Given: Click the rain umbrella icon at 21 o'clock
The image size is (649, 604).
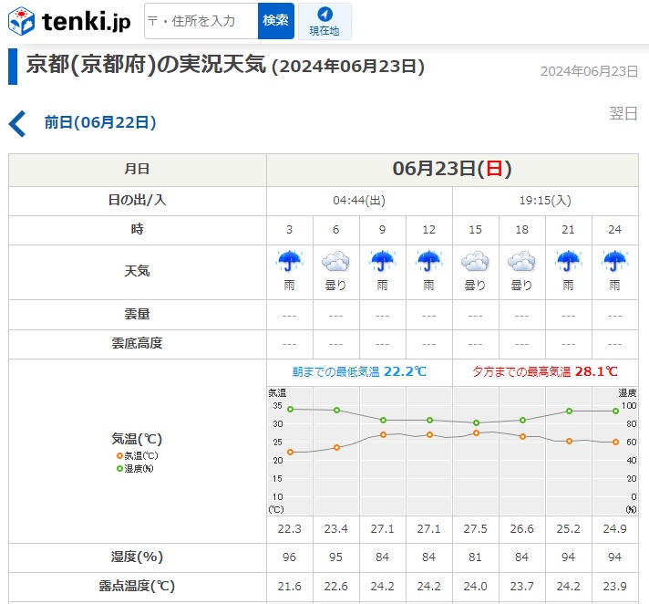Looking at the screenshot, I should click(568, 263).
